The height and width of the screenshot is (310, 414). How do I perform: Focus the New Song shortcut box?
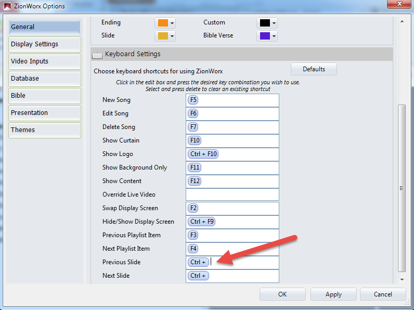[x=232, y=100]
